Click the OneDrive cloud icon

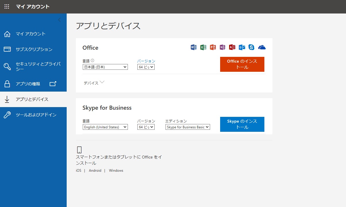pos(262,47)
